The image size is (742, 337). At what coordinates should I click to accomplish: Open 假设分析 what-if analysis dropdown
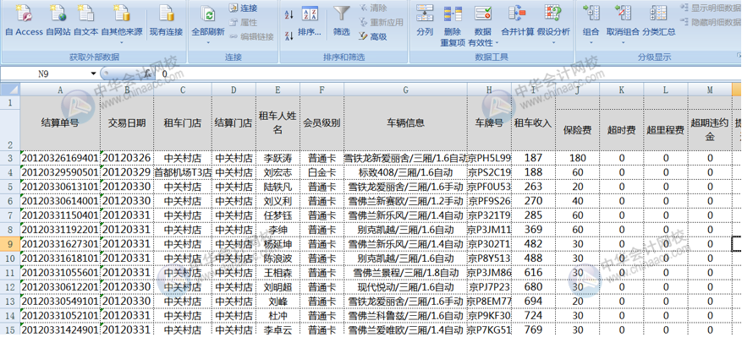click(x=553, y=24)
